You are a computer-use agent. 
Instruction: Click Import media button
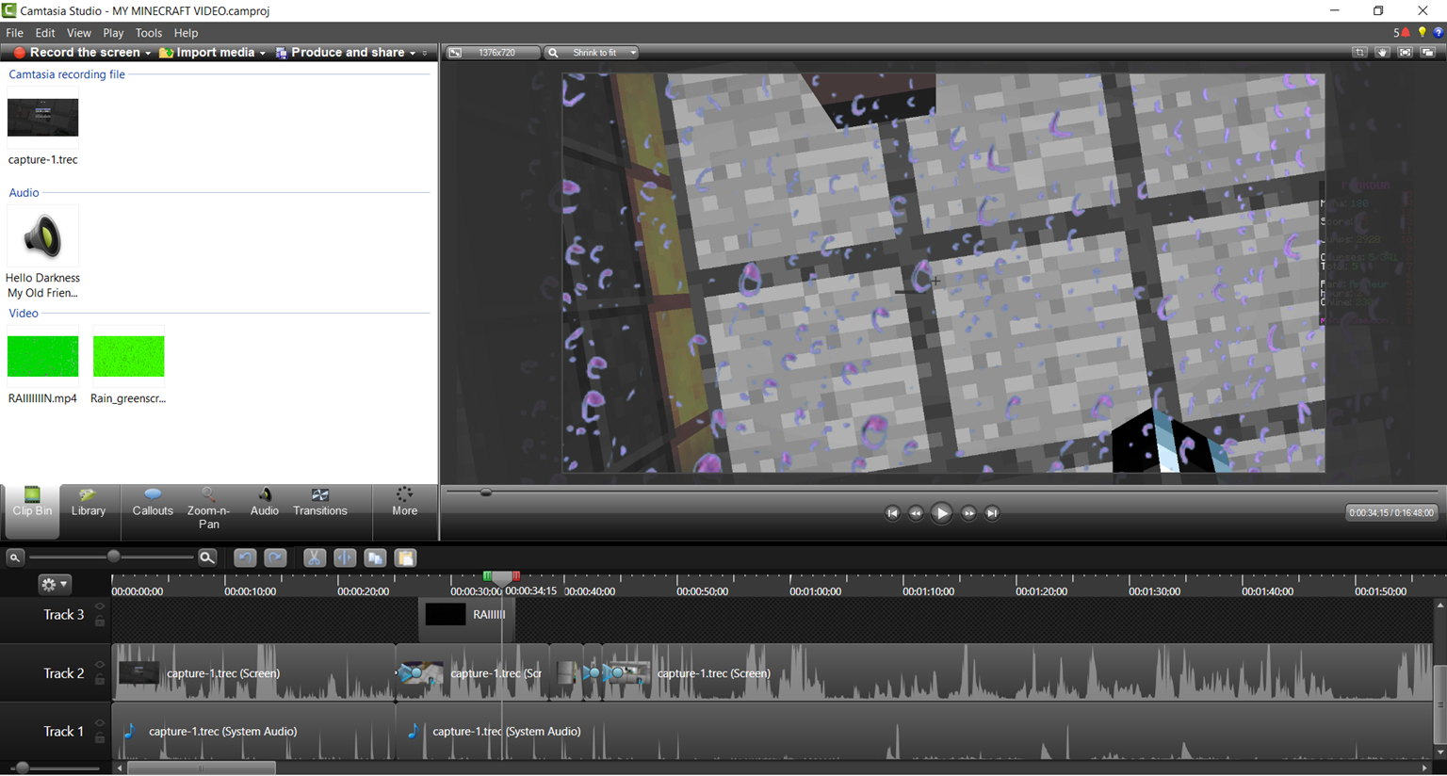207,53
